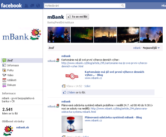This screenshot has height=137, width=166.
Task: Open notifications globe icon
Action: [38, 6]
